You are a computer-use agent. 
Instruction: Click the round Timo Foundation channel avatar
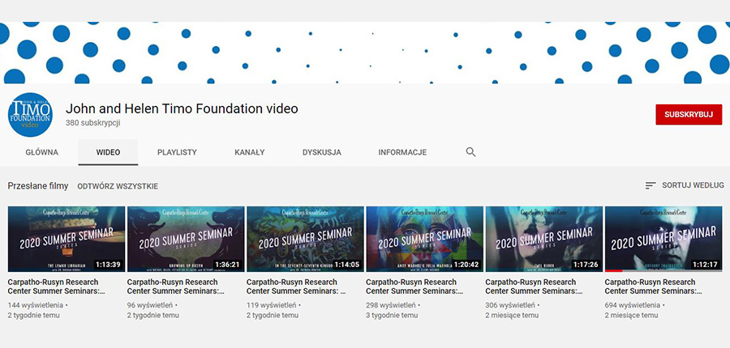30,115
